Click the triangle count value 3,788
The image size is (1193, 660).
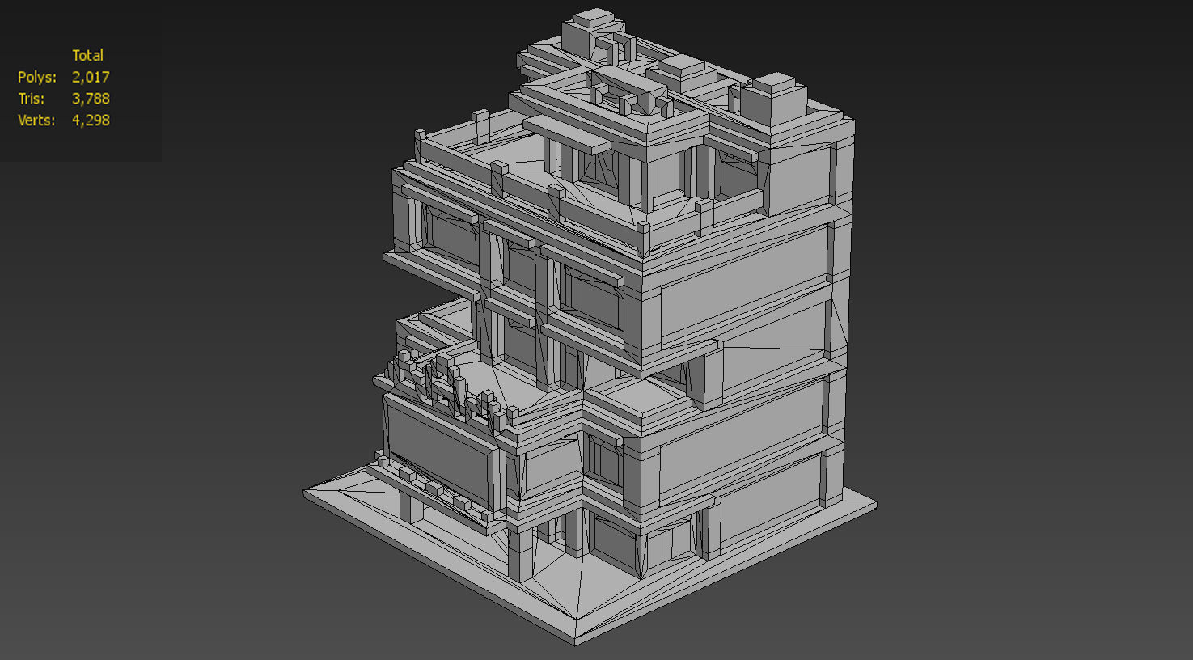point(91,99)
